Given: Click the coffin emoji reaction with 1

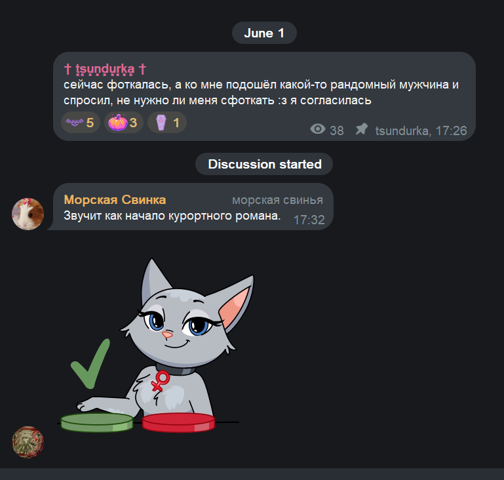Looking at the screenshot, I should click(x=167, y=123).
